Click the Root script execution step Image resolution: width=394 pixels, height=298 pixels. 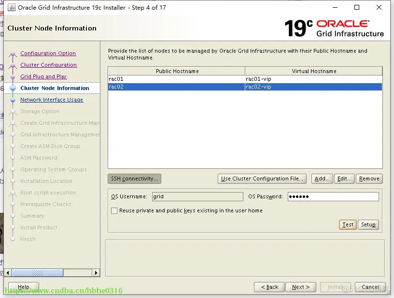tap(48, 193)
